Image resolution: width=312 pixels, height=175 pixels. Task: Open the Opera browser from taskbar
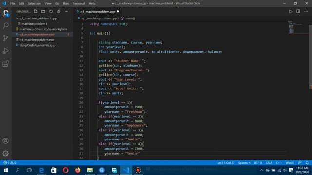[x=66, y=170]
